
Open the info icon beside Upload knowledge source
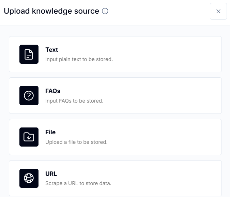105,11
